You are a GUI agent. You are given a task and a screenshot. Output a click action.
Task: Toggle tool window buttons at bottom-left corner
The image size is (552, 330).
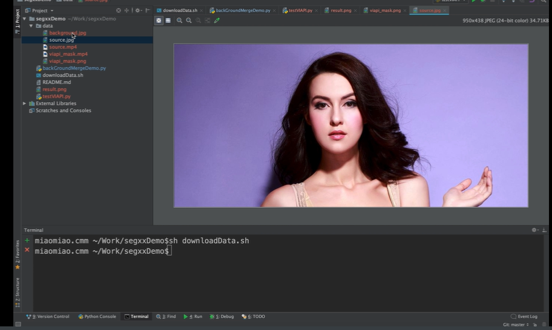18,325
